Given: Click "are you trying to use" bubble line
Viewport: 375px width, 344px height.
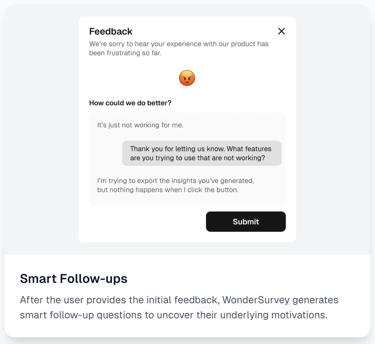Looking at the screenshot, I should [x=198, y=158].
